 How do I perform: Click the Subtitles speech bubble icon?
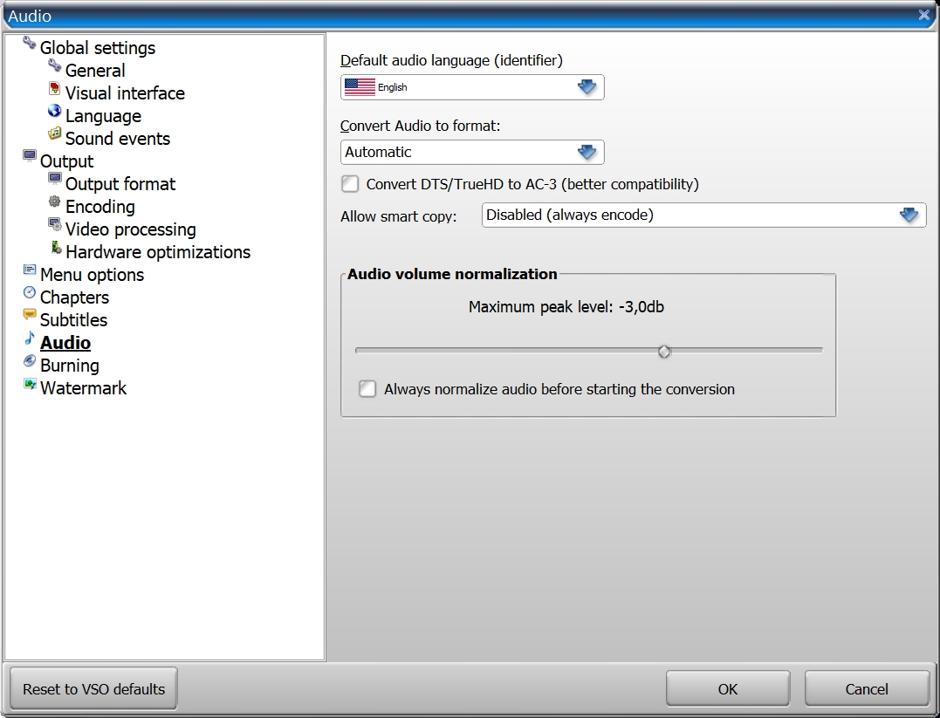[x=30, y=315]
